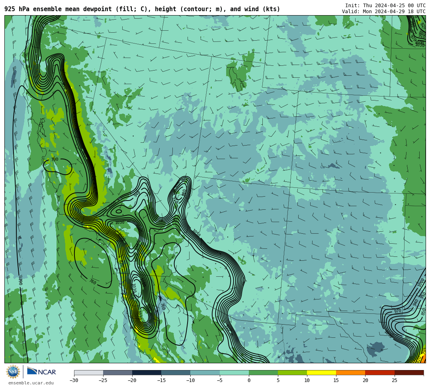Click the NCAR logo
The height and width of the screenshot is (388, 430).
pyautogui.click(x=41, y=372)
